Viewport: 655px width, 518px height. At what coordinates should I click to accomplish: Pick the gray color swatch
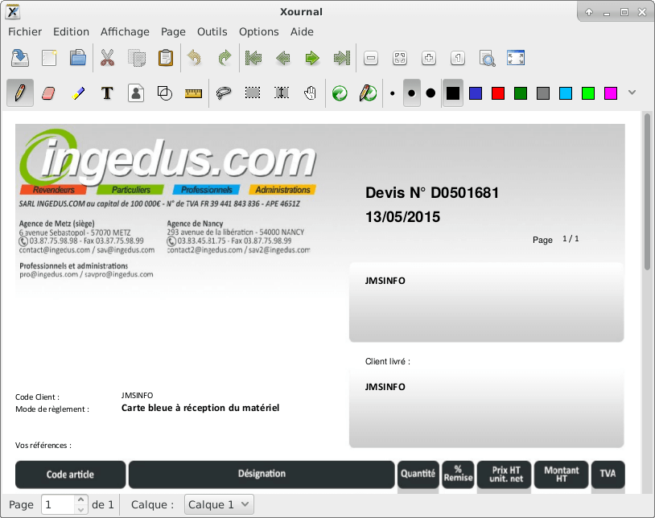point(543,93)
